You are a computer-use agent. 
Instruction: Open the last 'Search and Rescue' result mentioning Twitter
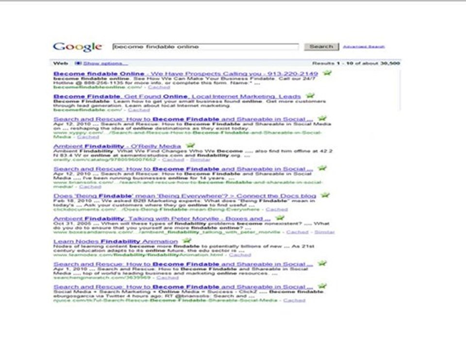(x=183, y=287)
